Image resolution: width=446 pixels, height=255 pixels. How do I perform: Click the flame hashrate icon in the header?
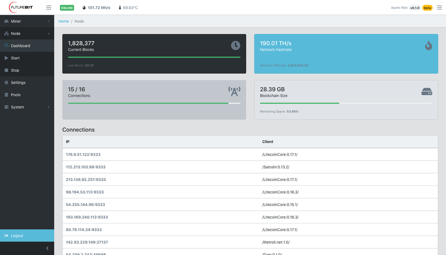[84, 7]
